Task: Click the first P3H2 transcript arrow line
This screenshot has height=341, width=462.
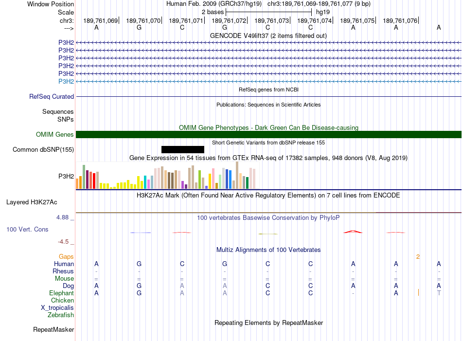Action: coord(268,43)
